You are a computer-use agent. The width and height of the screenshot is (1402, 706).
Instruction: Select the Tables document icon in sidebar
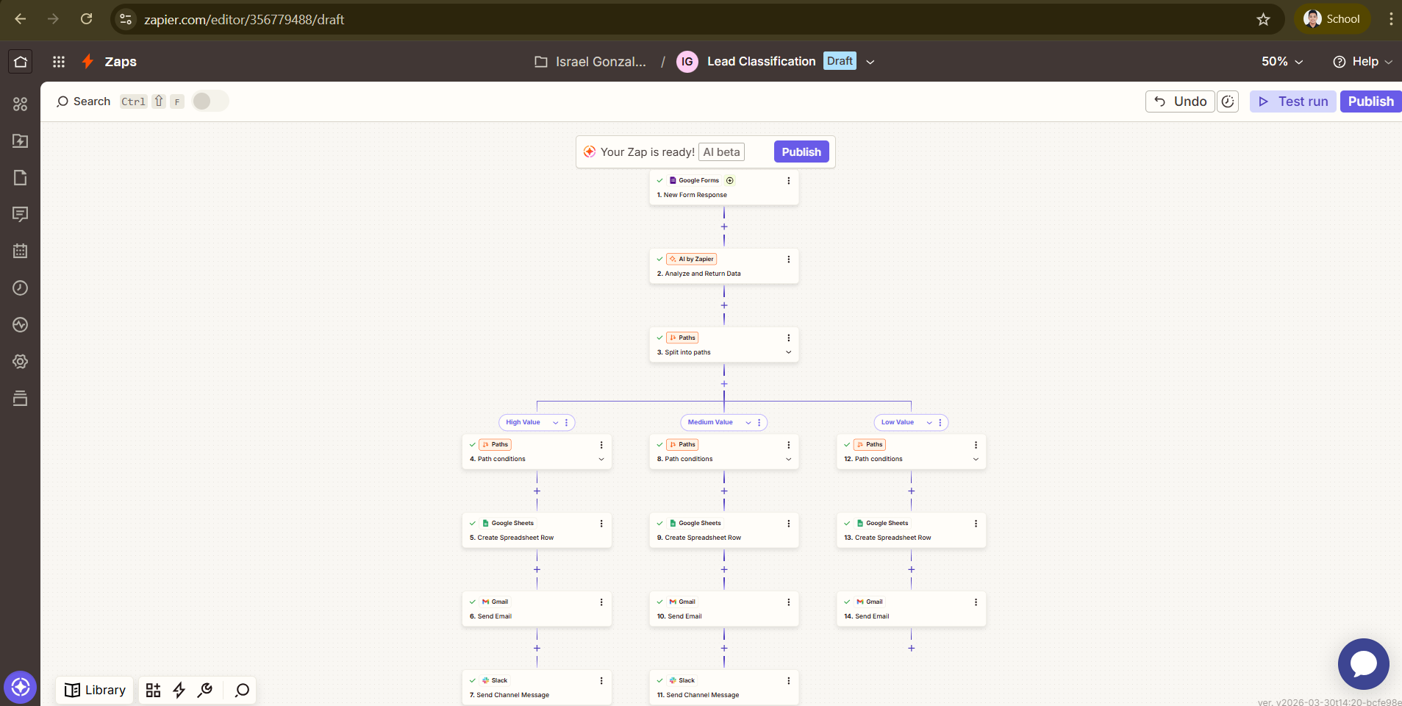tap(21, 177)
